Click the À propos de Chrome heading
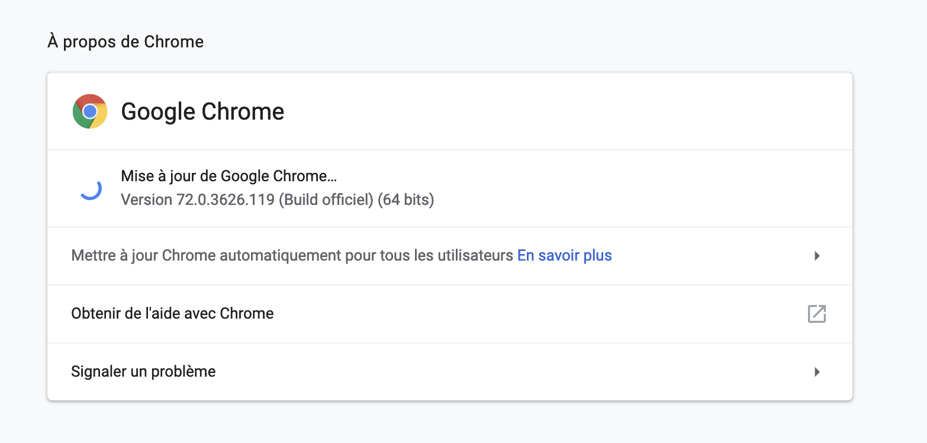The image size is (927, 443). [x=125, y=42]
